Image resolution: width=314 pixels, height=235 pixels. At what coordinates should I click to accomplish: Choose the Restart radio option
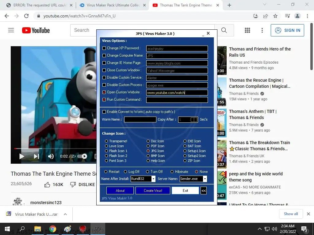tap(106, 172)
